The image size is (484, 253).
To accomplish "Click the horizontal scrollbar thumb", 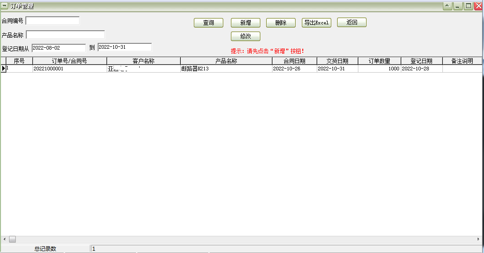I will (12, 239).
